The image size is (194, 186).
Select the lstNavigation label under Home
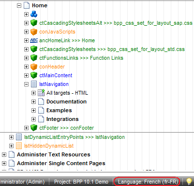(54, 84)
